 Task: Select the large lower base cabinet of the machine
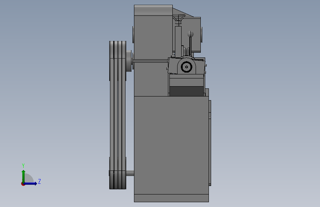point(171,149)
